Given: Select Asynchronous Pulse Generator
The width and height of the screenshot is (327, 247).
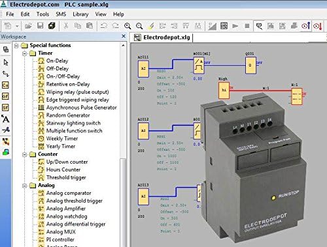Looking at the screenshot, I should pos(81,108).
